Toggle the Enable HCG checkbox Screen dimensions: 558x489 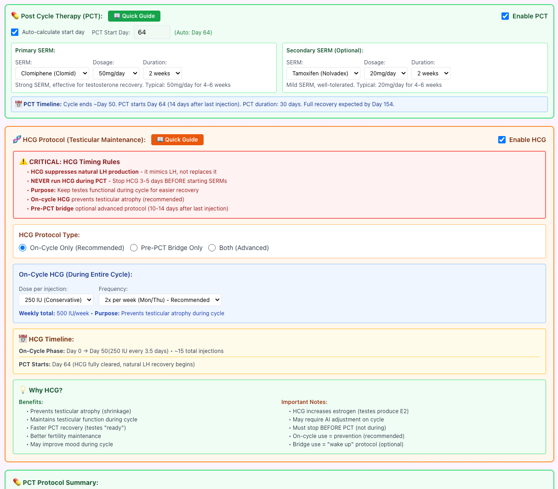coord(502,140)
